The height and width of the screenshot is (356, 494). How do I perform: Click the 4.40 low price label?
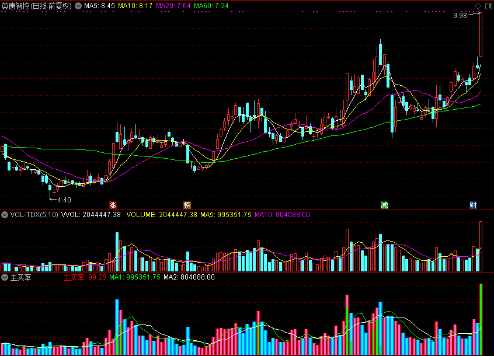(x=64, y=200)
